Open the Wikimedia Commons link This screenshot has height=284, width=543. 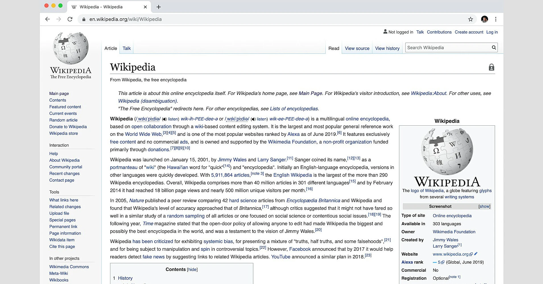click(69, 267)
